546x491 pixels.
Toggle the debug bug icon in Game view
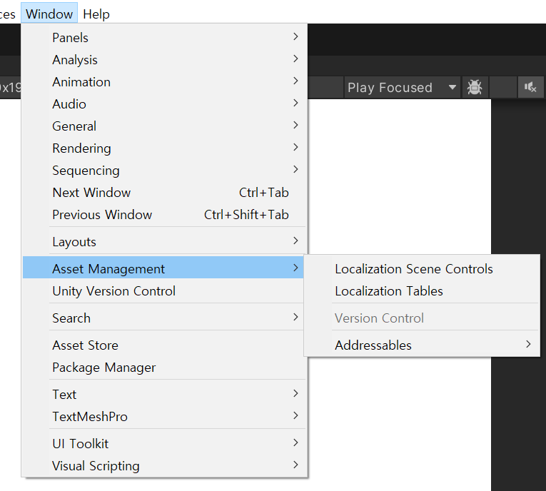point(474,87)
